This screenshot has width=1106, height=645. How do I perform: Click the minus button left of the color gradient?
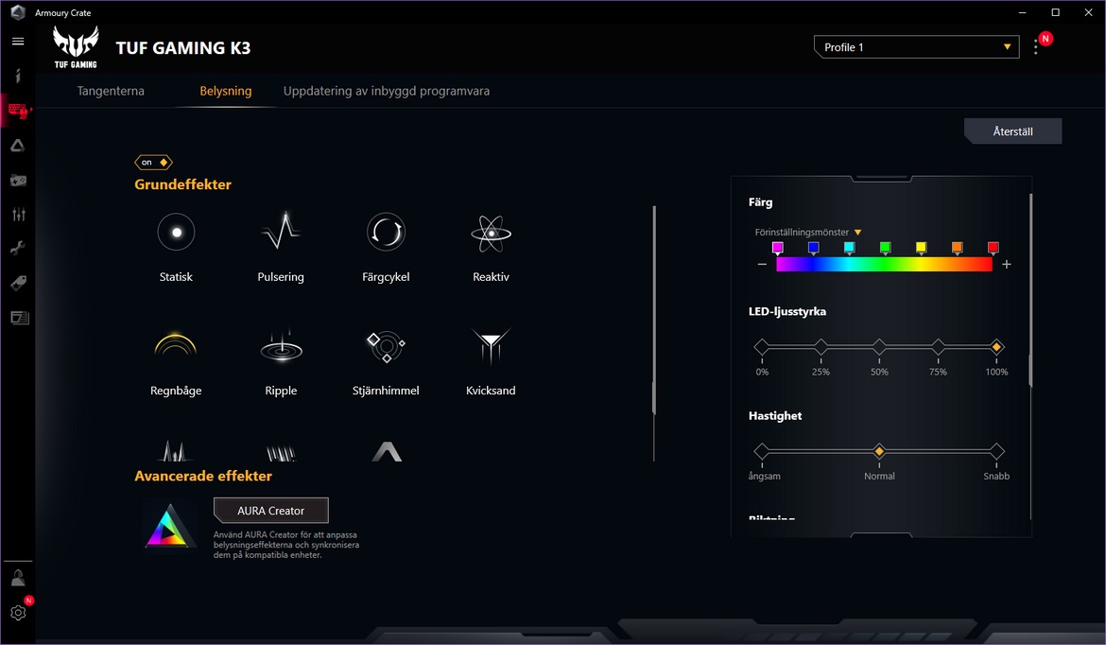pos(762,264)
